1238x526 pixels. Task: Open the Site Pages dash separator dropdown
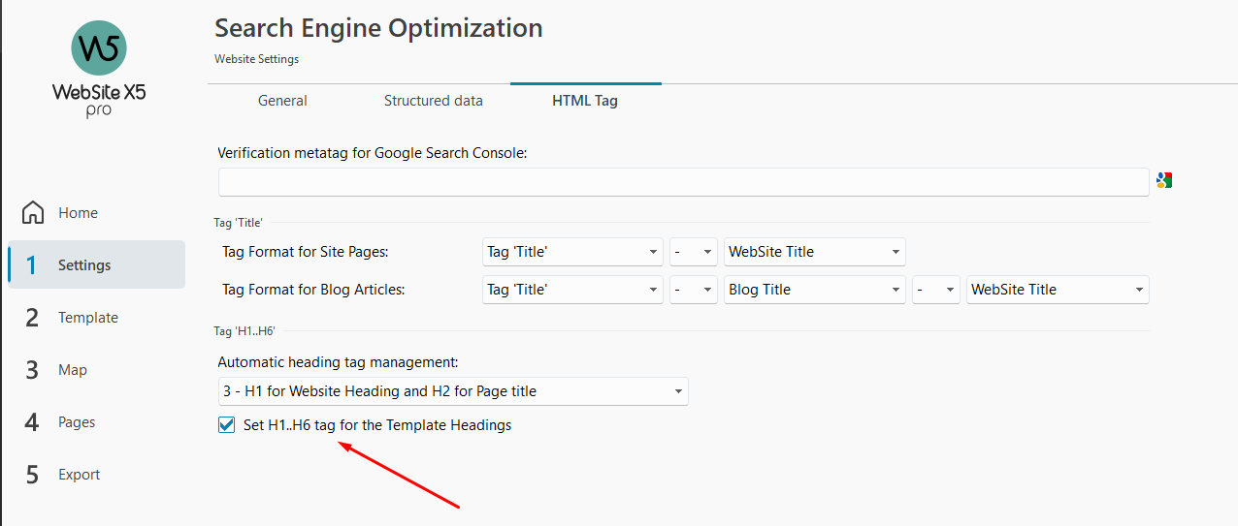(x=694, y=252)
